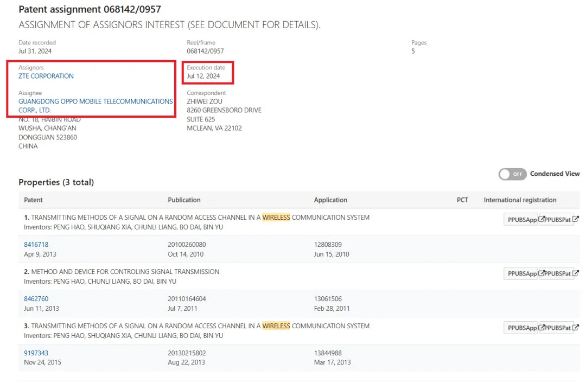Click the Application column header
This screenshot has width=586, height=383.
[330, 200]
